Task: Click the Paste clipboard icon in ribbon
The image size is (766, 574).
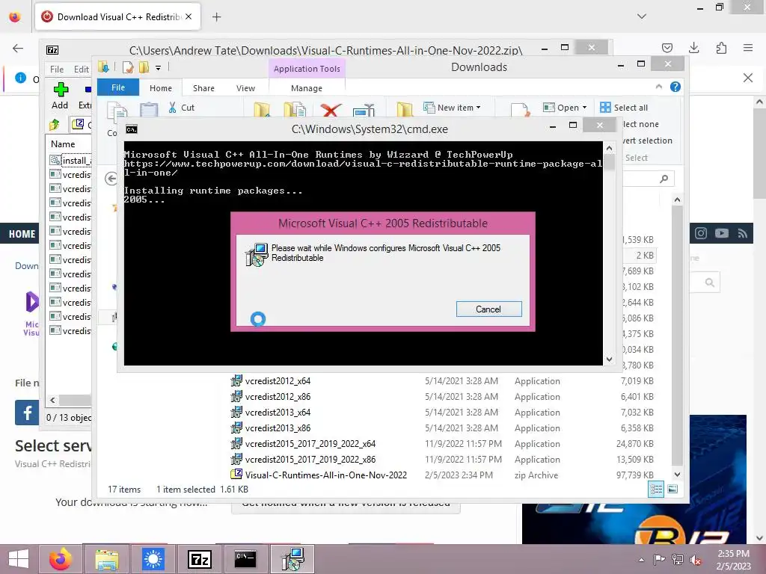Action: tap(149, 110)
